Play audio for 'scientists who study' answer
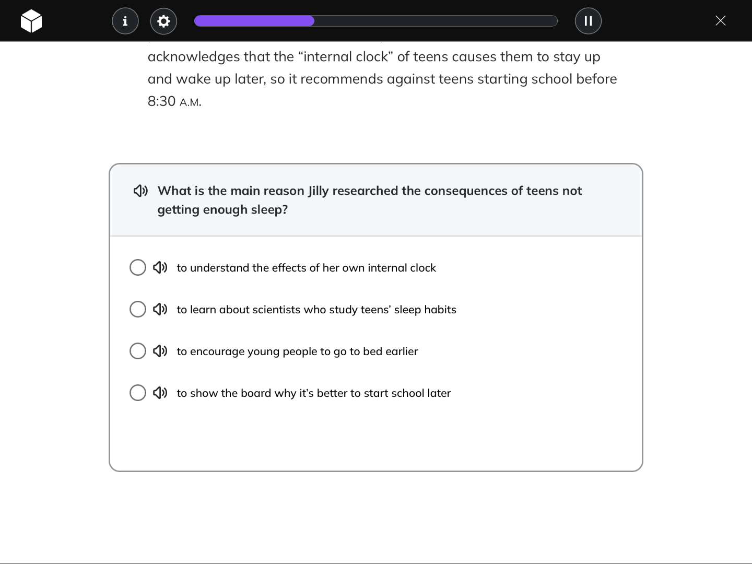Screen dimensions: 752x564 coord(160,309)
